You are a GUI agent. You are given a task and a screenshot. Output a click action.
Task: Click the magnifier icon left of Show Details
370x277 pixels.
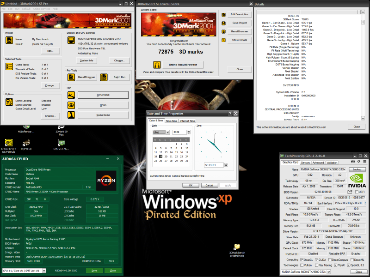point(223,40)
